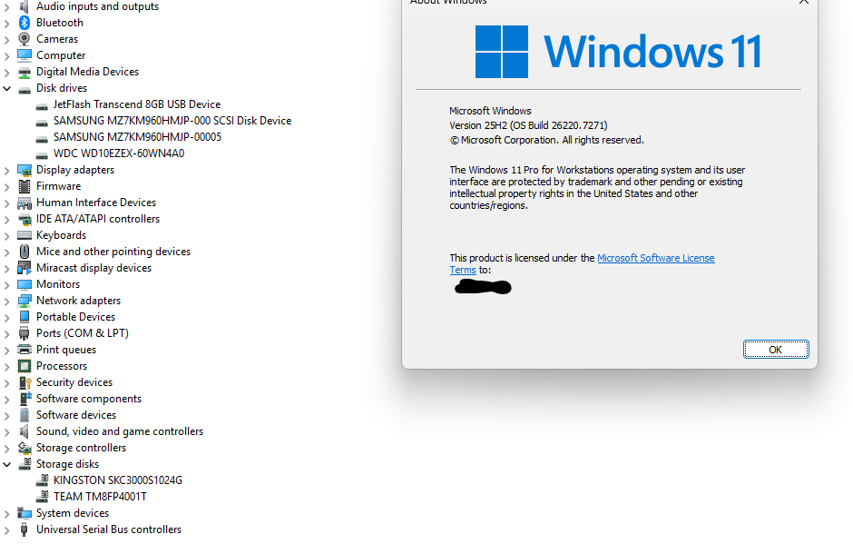Expand the Sound, video and game controllers node
This screenshot has width=853, height=544.
click(7, 431)
